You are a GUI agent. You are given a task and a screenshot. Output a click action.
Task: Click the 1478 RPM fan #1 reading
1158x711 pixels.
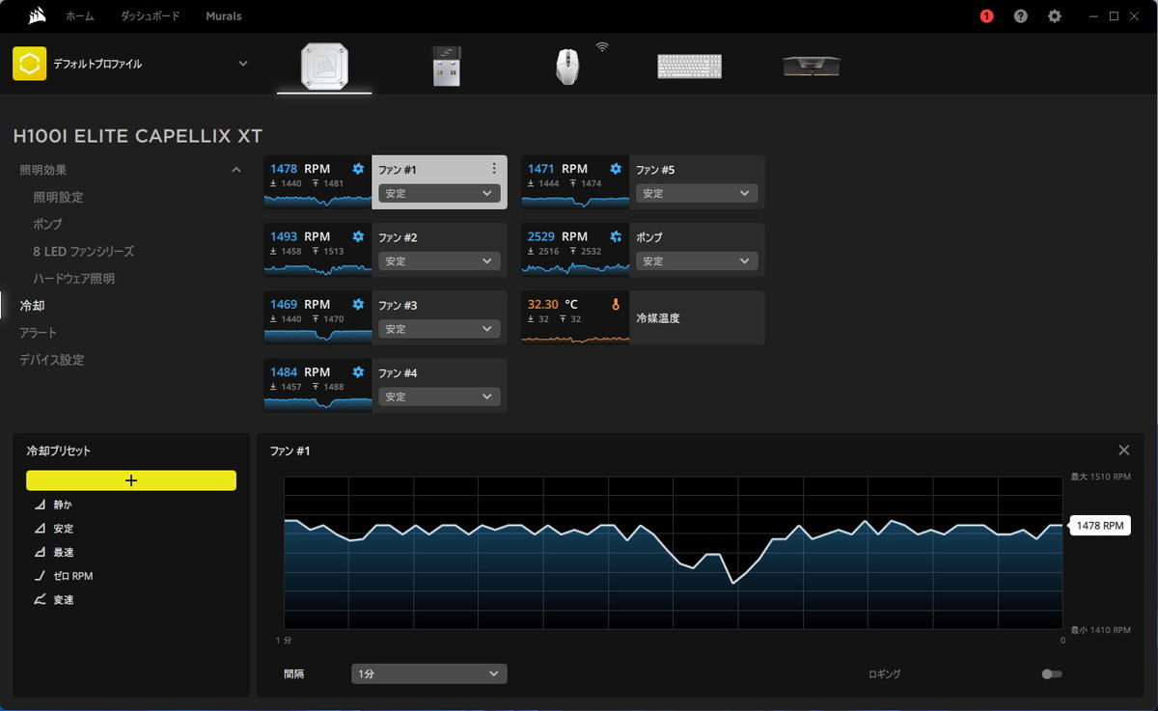pyautogui.click(x=300, y=169)
